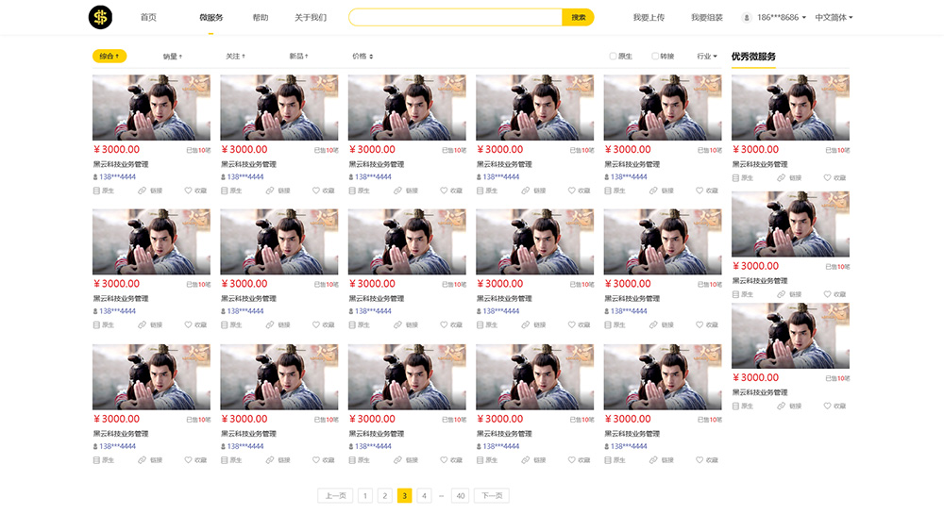Sort listings by 新品 newest

pyautogui.click(x=298, y=56)
